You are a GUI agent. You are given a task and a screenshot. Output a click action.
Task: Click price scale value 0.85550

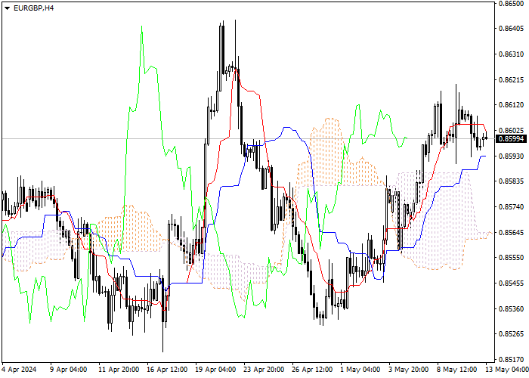click(x=511, y=258)
